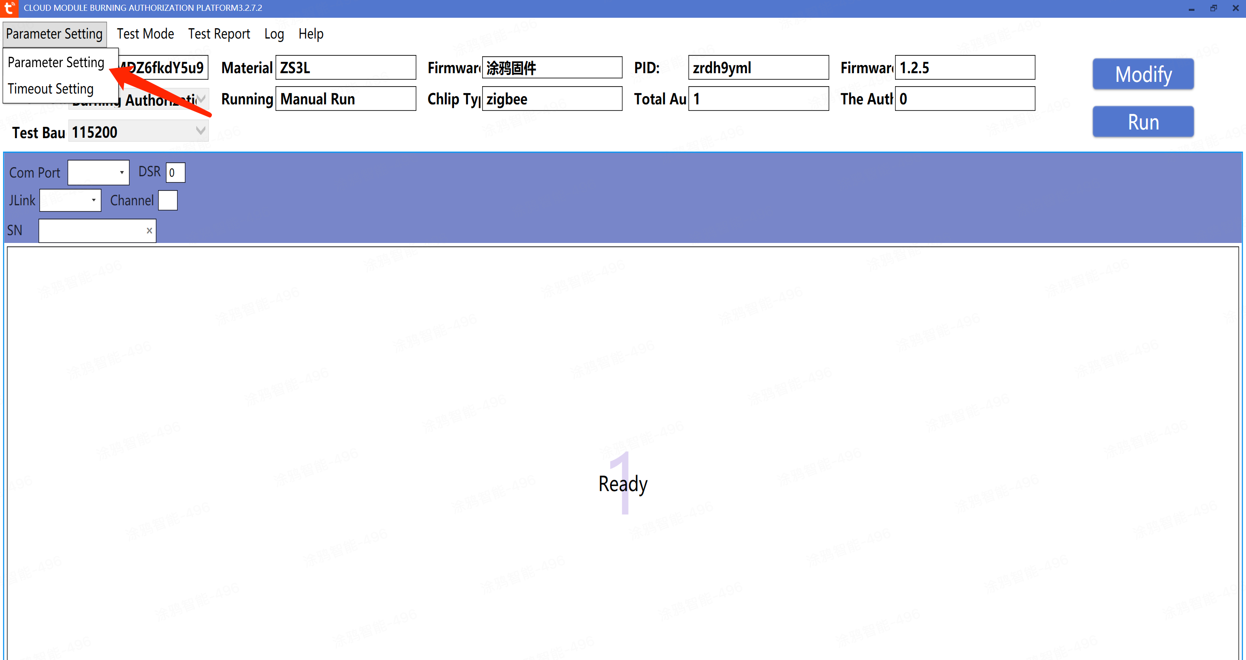This screenshot has width=1246, height=660.
Task: Open the Log menu
Action: click(x=274, y=34)
